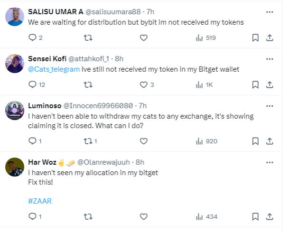Expand more options for Har Woz's tweet
This screenshot has width=289, height=233.
tap(270, 162)
